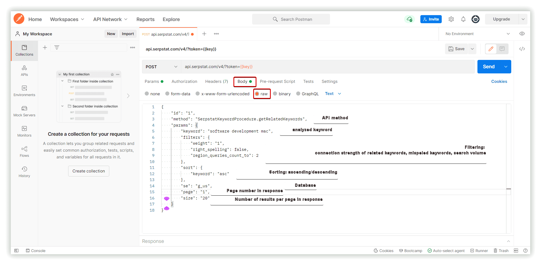Select the GraphQL body type

[x=307, y=94]
